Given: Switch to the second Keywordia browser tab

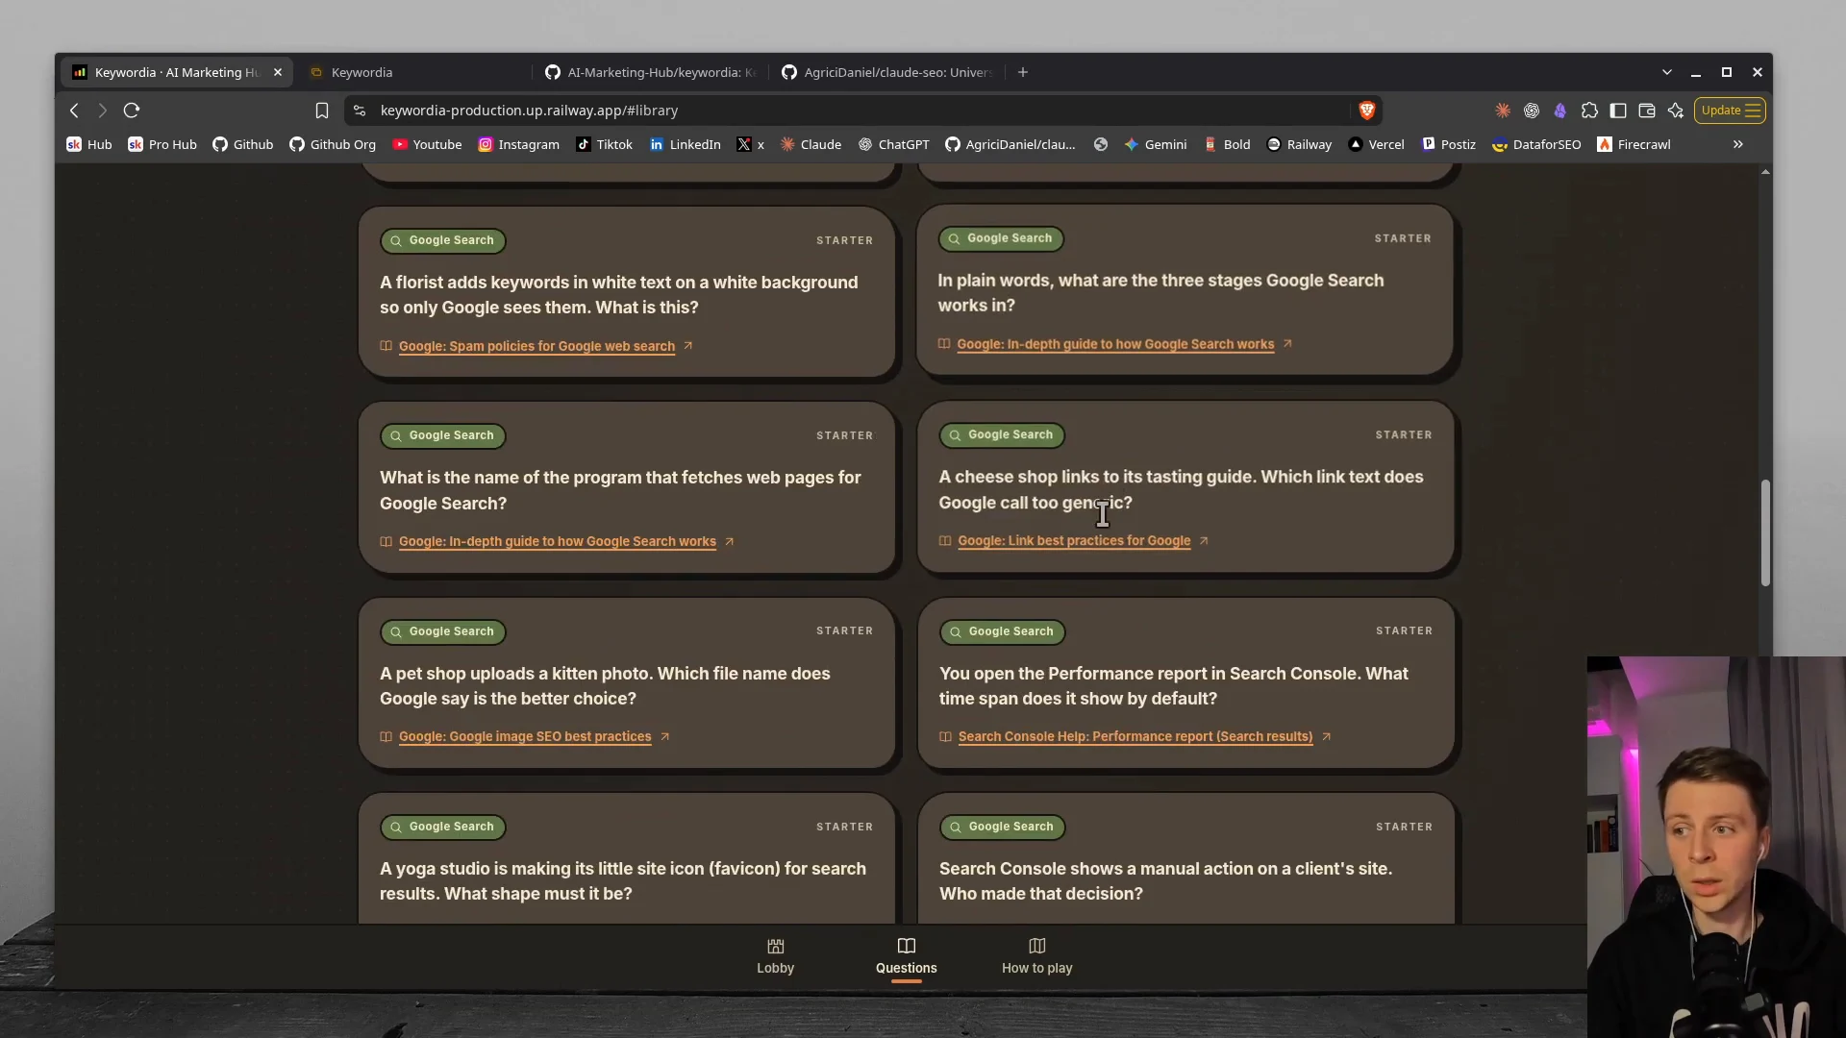Looking at the screenshot, I should 413,72.
